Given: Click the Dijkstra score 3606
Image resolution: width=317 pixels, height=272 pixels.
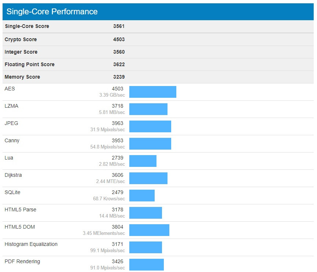Looking at the screenshot, I should click(x=118, y=175).
